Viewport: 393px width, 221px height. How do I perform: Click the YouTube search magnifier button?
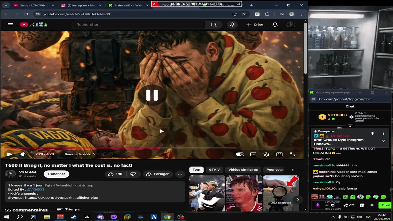(214, 25)
